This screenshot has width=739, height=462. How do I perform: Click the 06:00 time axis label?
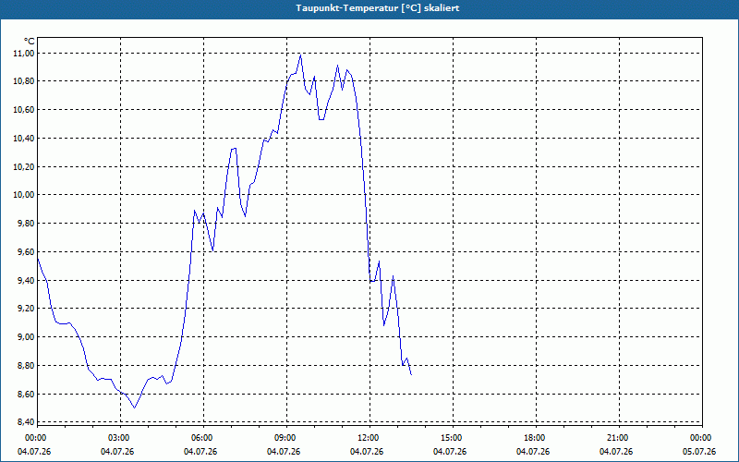point(203,438)
